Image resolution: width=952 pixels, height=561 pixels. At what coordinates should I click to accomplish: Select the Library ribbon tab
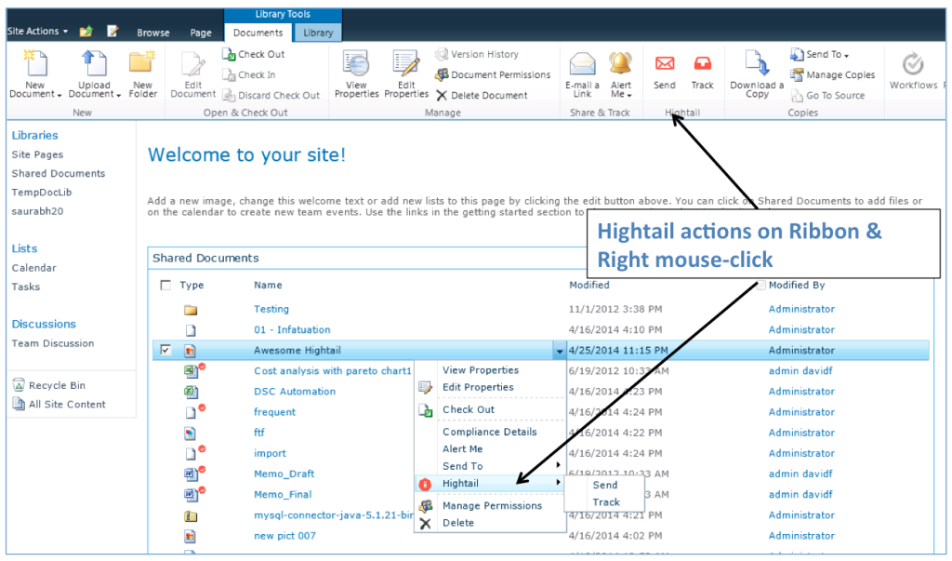coord(318,33)
